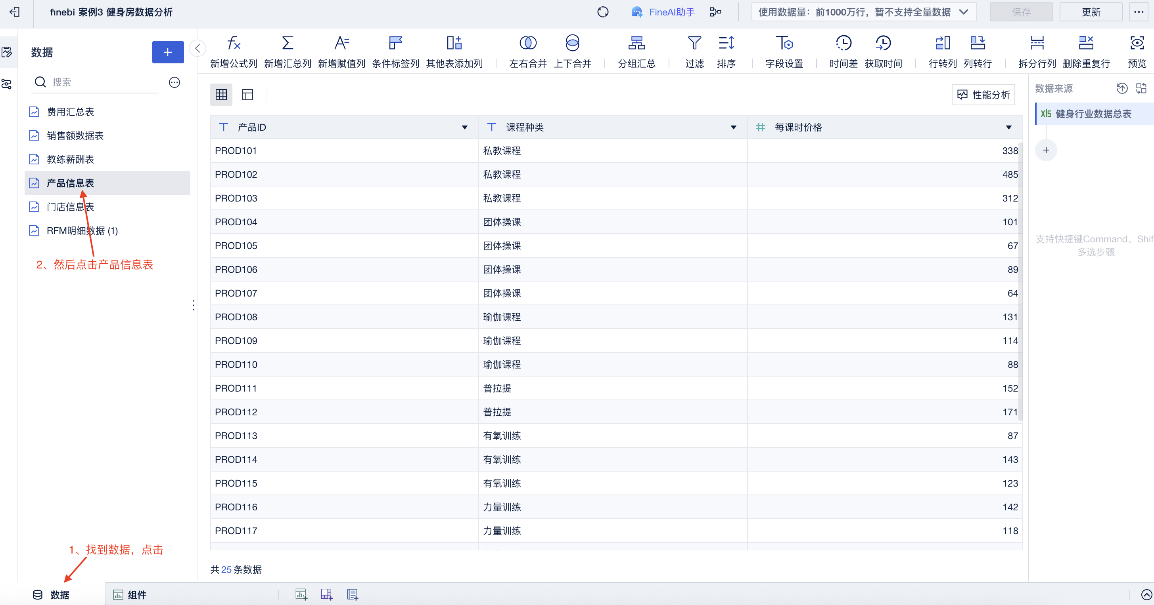Open 每课时价格 column dropdown arrow

click(x=1008, y=127)
